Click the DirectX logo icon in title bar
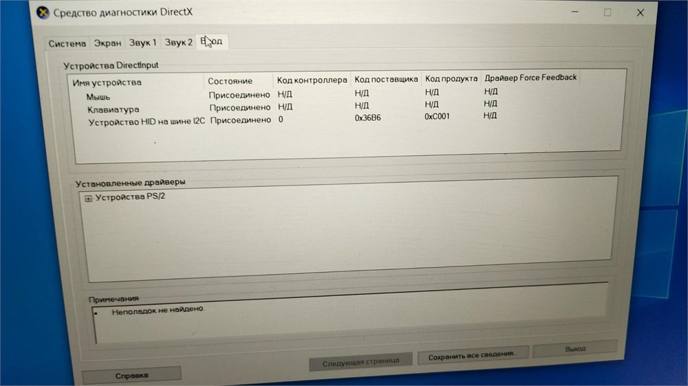This screenshot has height=386, width=688. pos(43,12)
